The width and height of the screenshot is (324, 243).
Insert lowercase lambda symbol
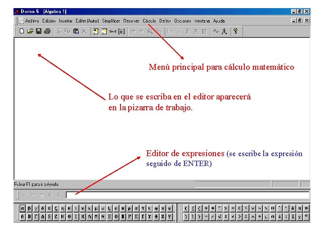[90, 208]
